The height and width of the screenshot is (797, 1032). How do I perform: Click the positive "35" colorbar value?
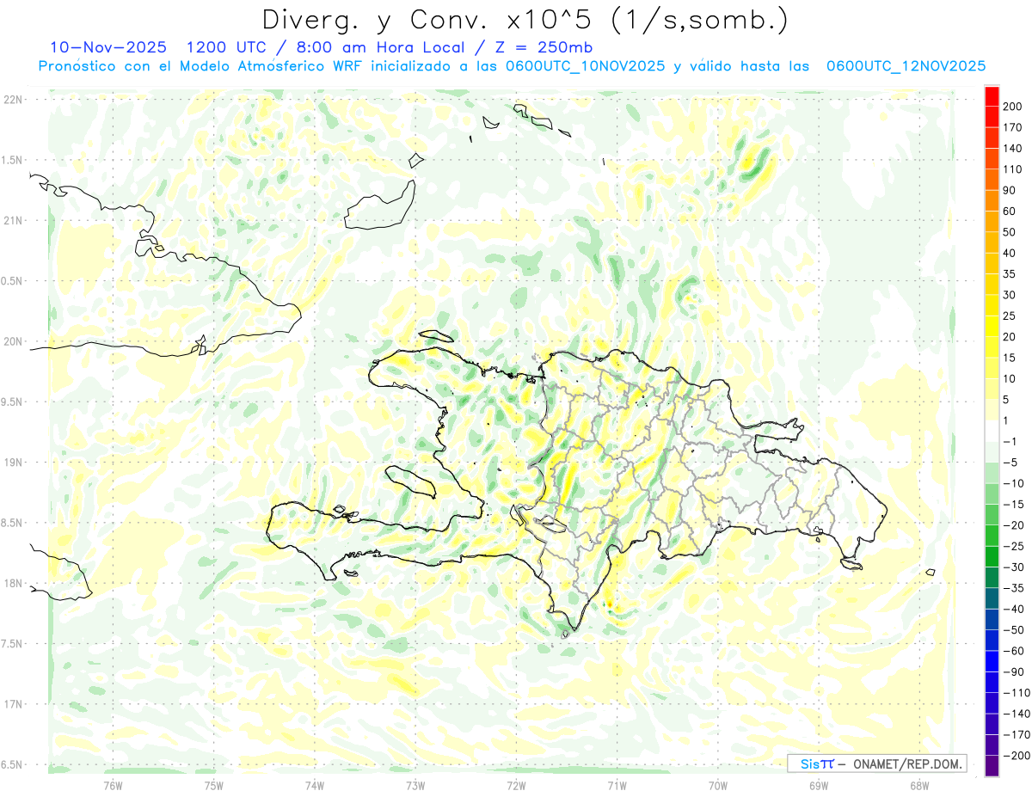point(1010,274)
